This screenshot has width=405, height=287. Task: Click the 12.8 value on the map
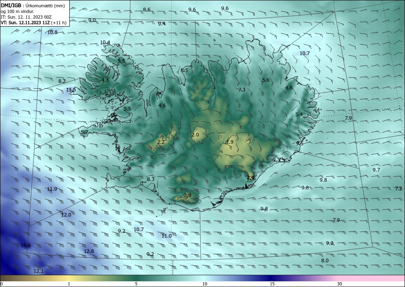pyautogui.click(x=89, y=251)
